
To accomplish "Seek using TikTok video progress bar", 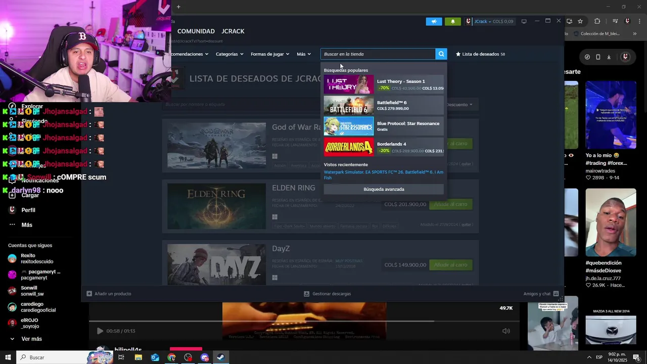I will [304, 321].
